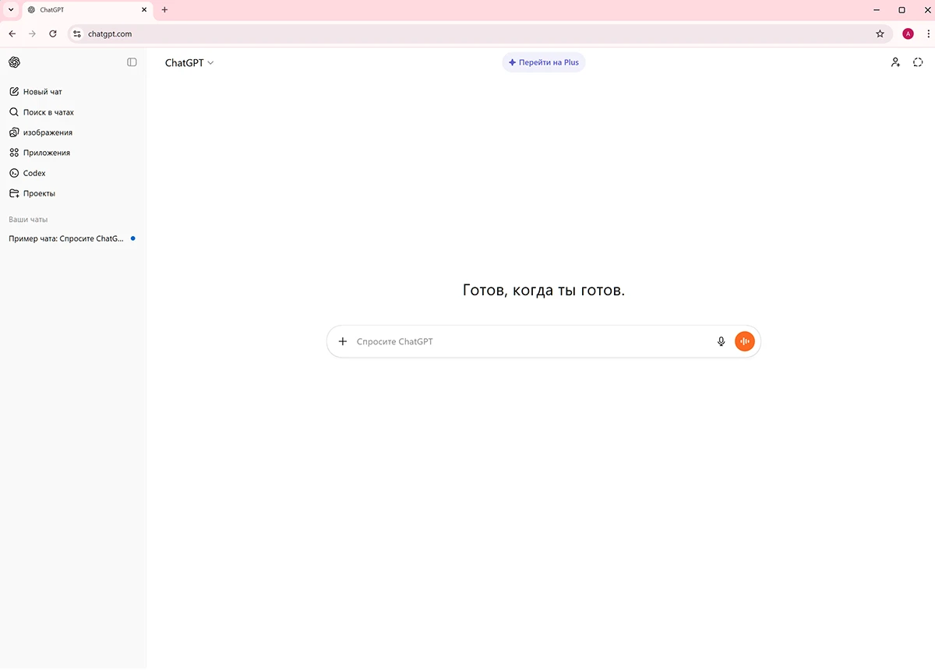Focus the Спросите ChatGPT input field

coord(530,341)
